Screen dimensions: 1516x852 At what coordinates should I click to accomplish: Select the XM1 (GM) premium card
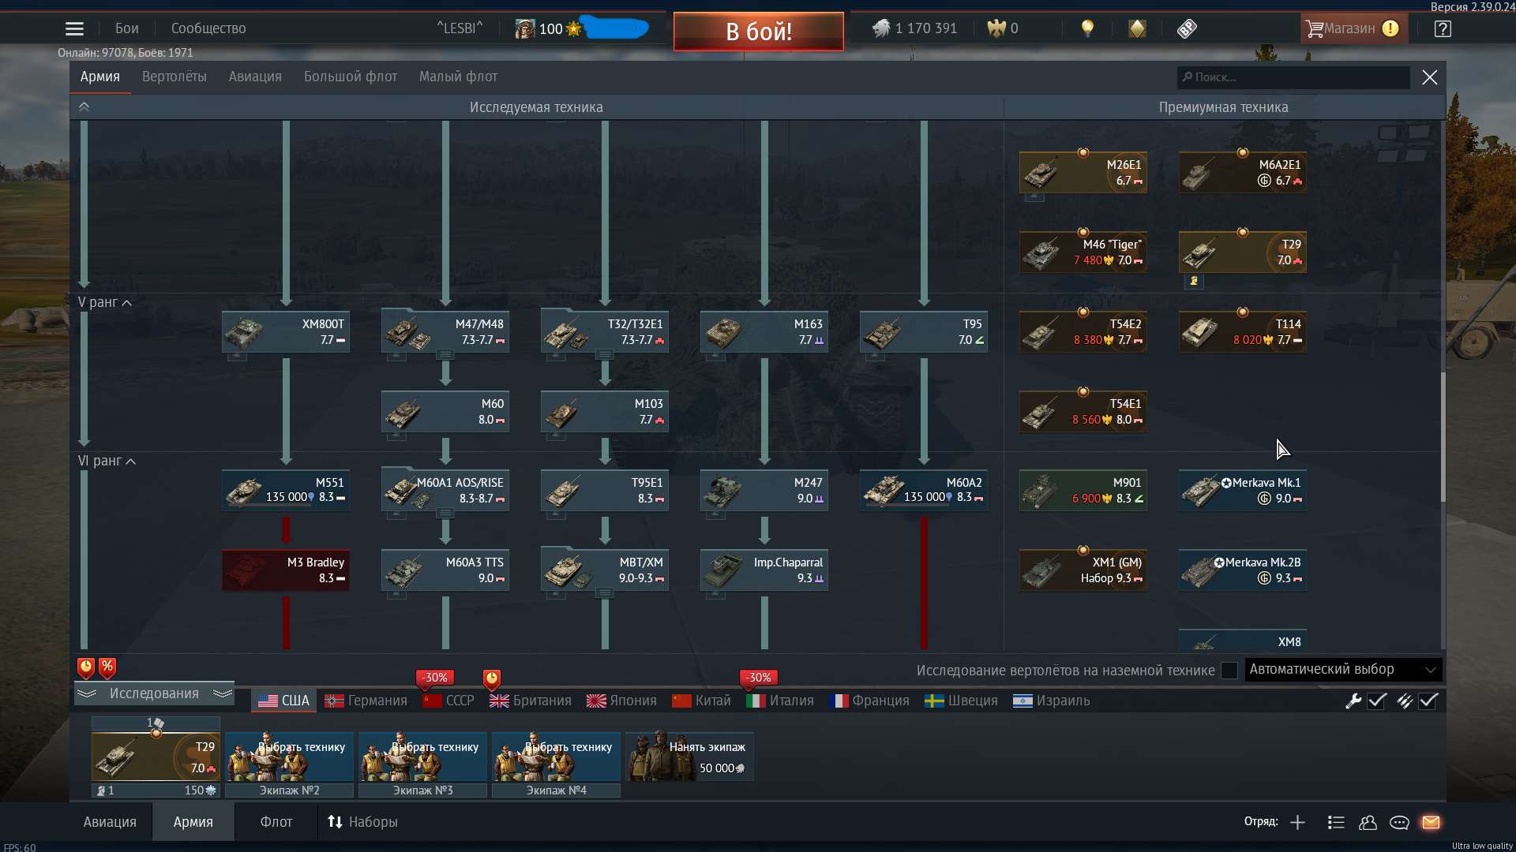1083,570
